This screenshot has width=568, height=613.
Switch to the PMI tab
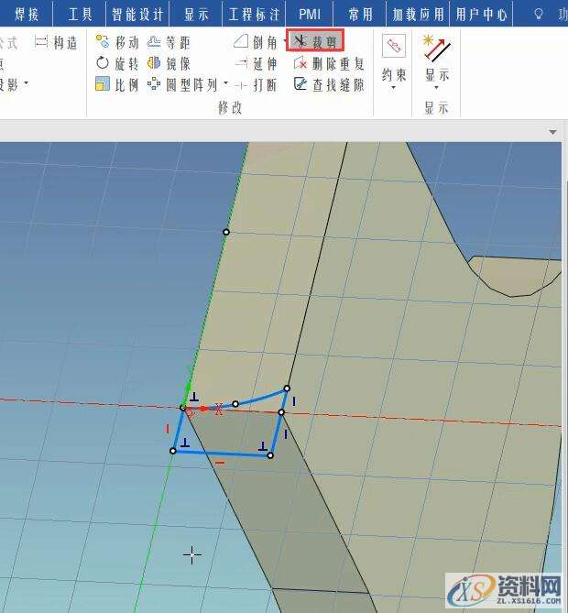click(310, 15)
